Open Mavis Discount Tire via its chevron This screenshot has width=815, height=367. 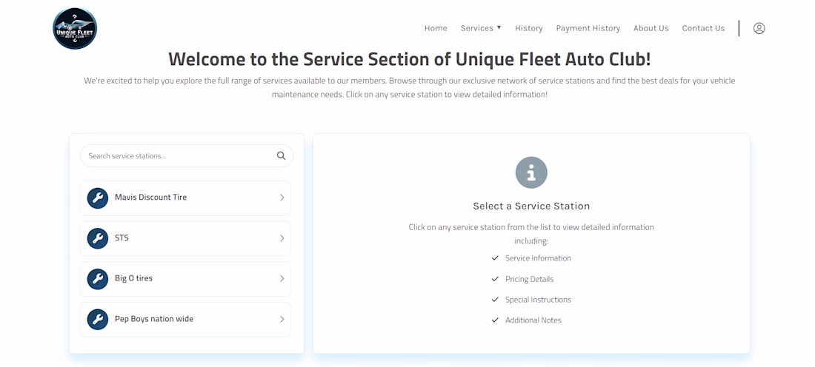click(x=282, y=198)
